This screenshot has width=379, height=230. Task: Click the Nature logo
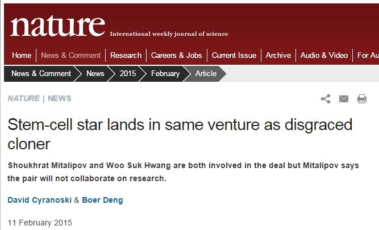pyautogui.click(x=57, y=26)
